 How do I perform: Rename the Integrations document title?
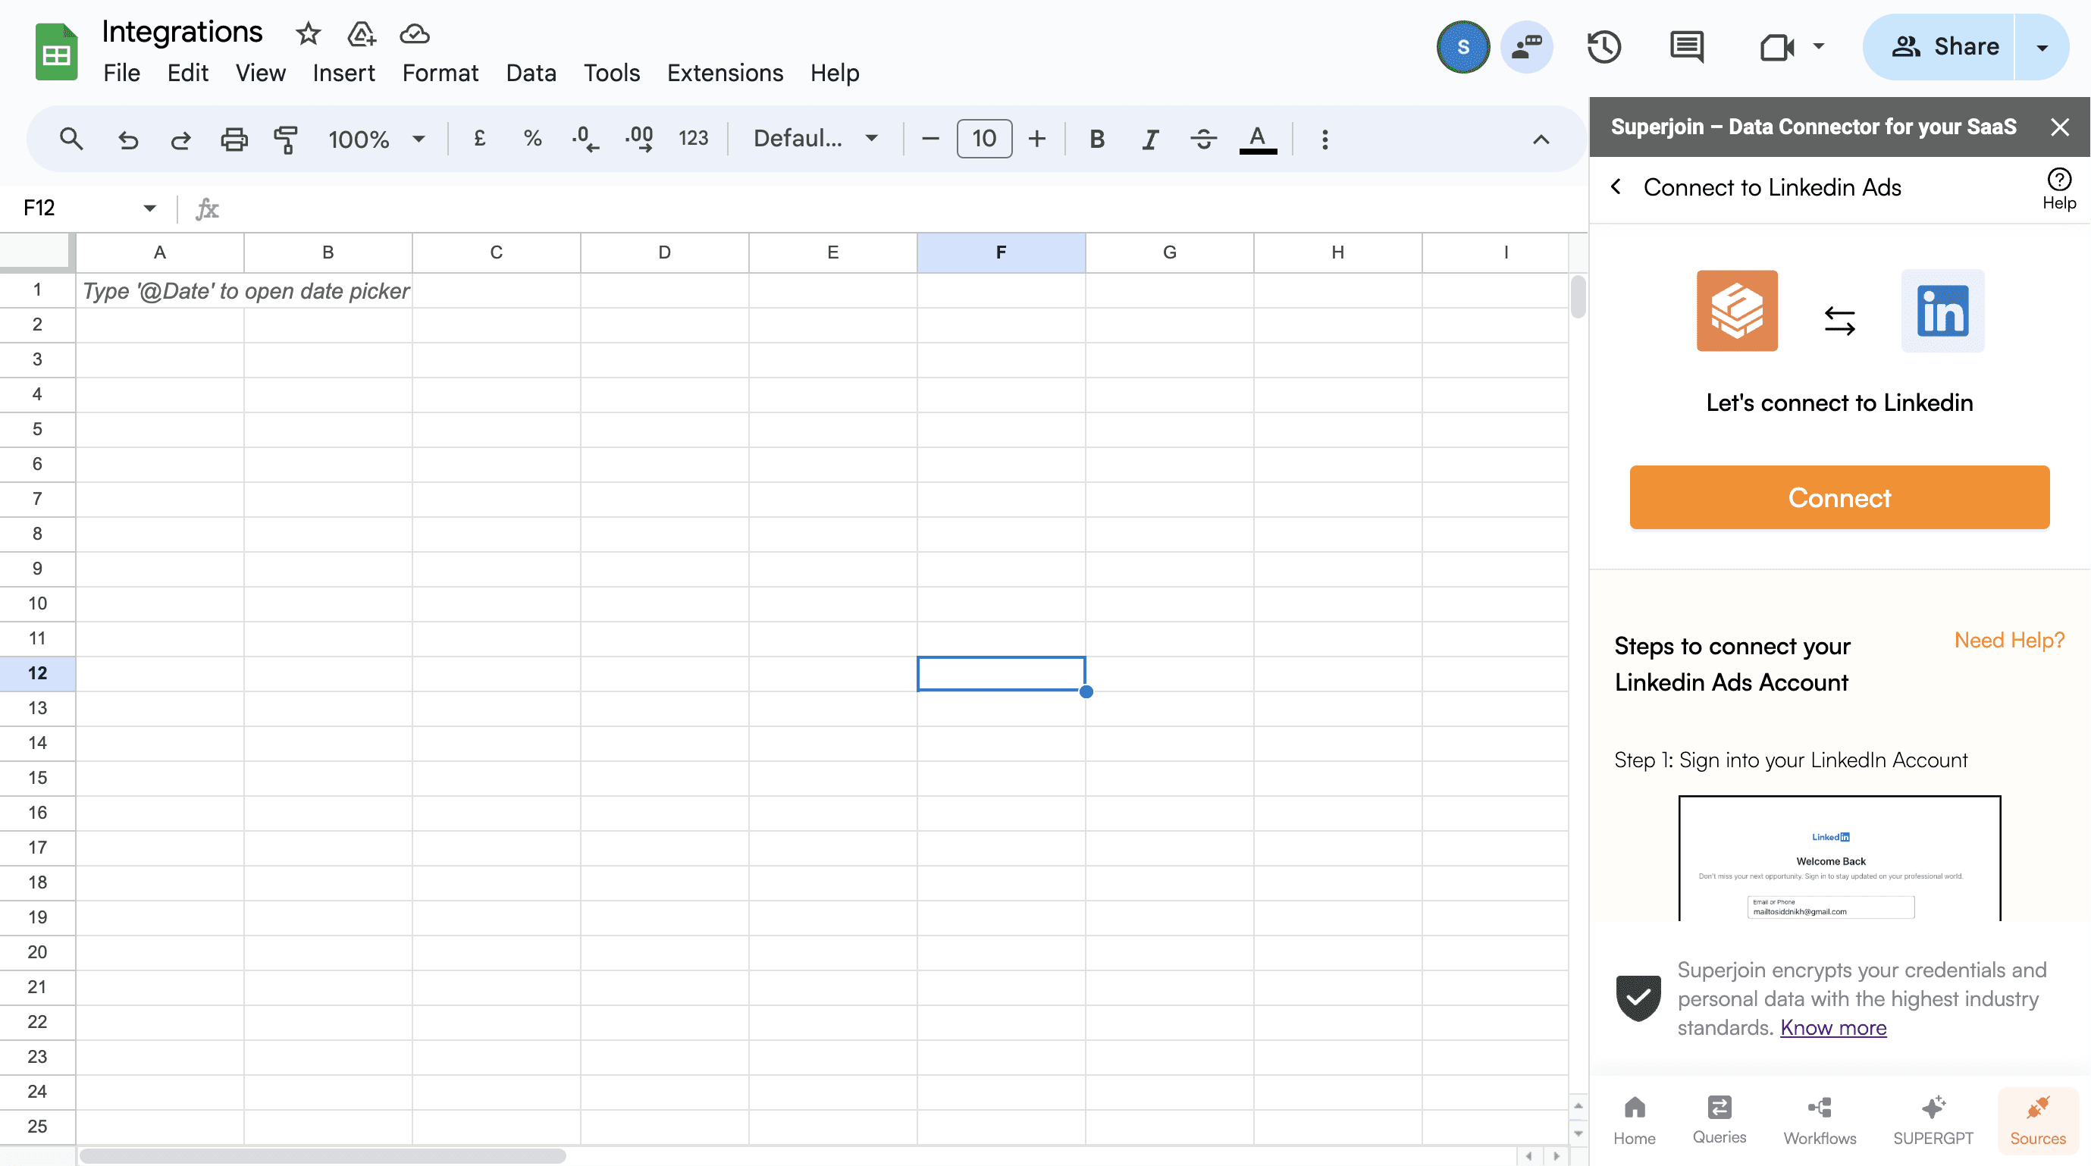[x=182, y=33]
